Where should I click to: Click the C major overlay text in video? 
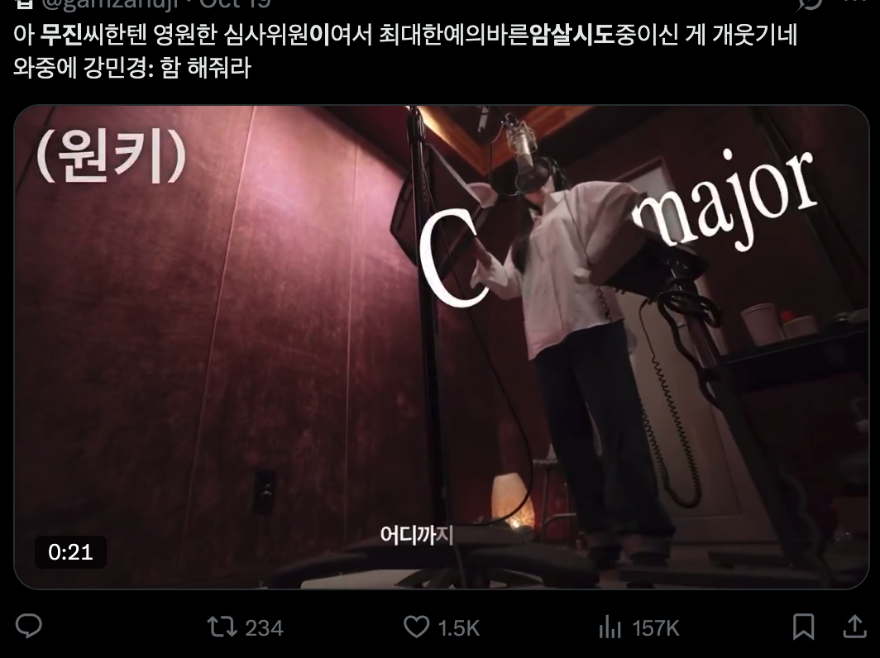pyautogui.click(x=616, y=227)
